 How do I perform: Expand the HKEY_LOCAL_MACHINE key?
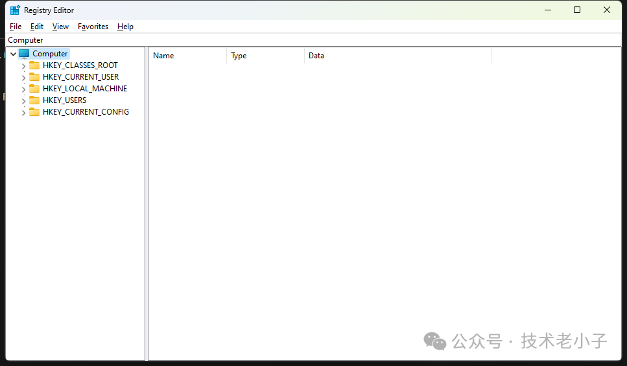tap(23, 89)
